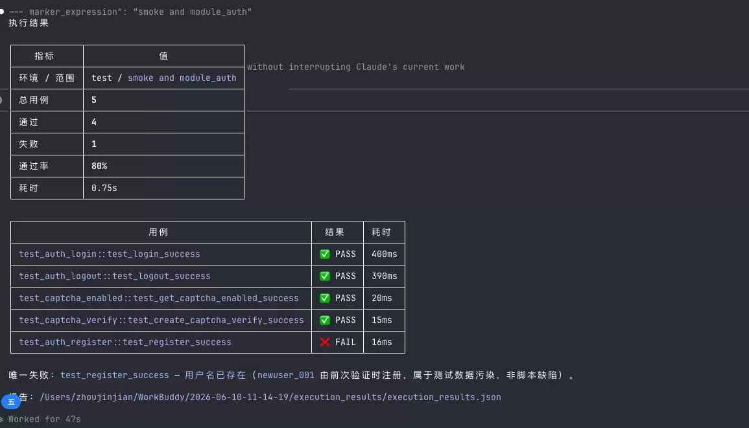
Task: Click test_auth_register::test_register_success case name
Action: click(125, 342)
